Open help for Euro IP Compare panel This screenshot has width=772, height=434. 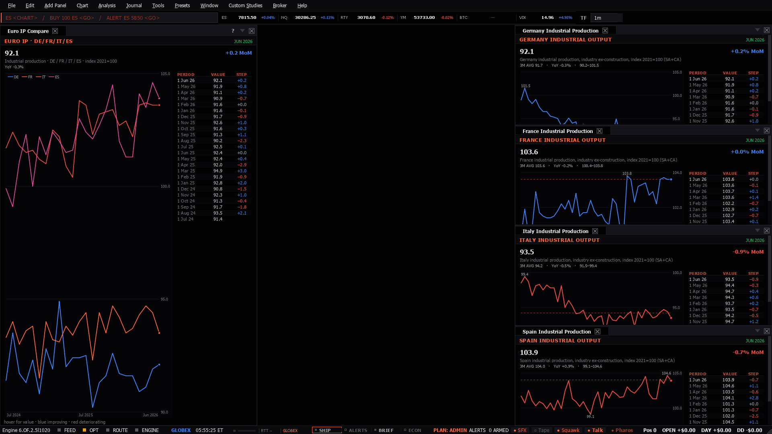click(233, 31)
